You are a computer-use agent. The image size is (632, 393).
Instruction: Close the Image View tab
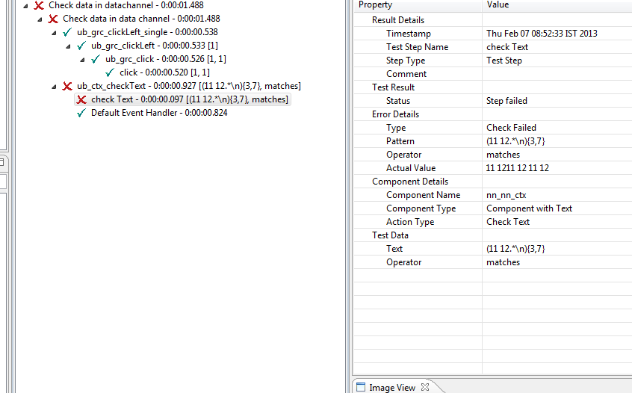[x=425, y=387]
